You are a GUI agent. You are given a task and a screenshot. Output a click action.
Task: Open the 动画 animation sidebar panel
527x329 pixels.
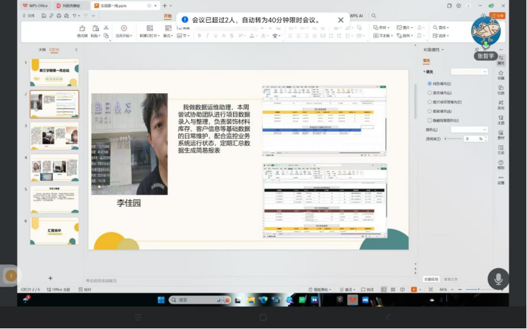[501, 75]
